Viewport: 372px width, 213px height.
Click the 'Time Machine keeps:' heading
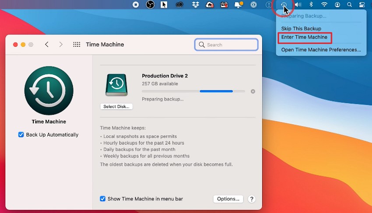[x=123, y=128]
